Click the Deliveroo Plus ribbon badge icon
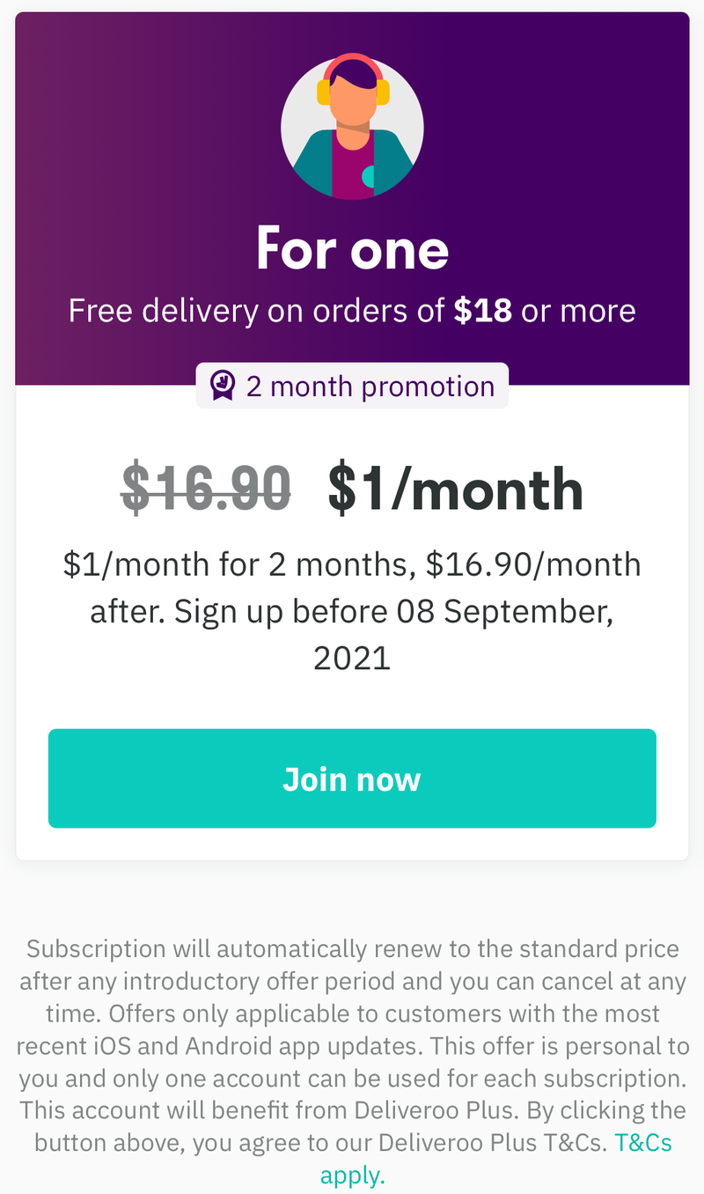The height and width of the screenshot is (1194, 704). [x=223, y=386]
